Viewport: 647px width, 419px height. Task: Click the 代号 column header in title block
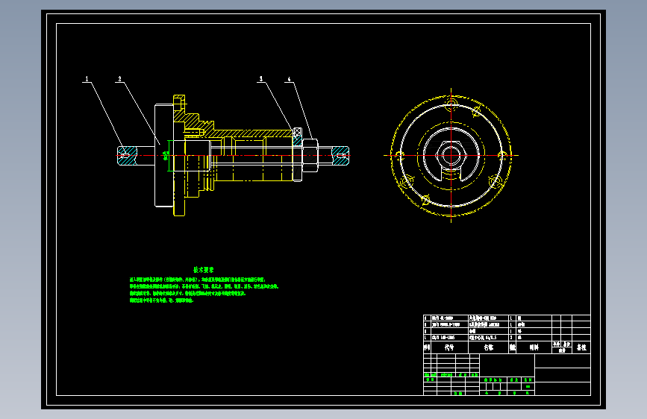(x=449, y=347)
